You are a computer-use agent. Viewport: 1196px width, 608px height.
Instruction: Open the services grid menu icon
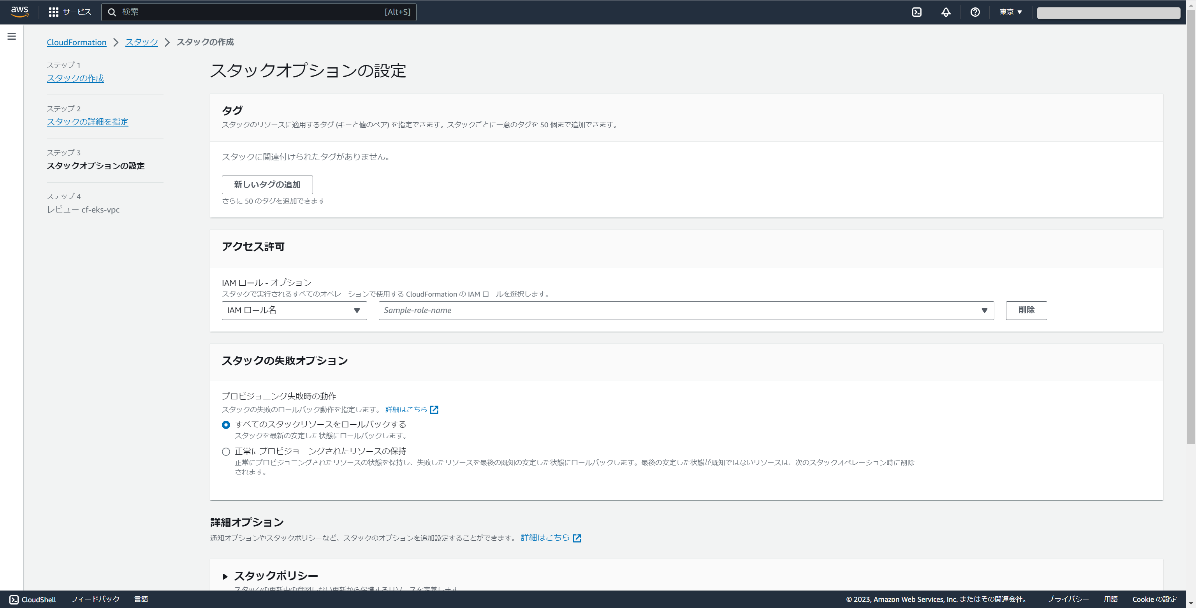point(53,12)
